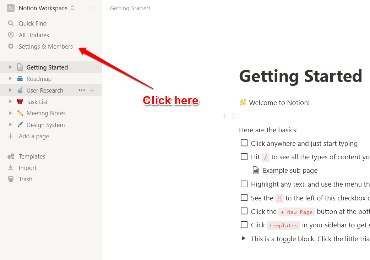Open Quick Find

33,23
